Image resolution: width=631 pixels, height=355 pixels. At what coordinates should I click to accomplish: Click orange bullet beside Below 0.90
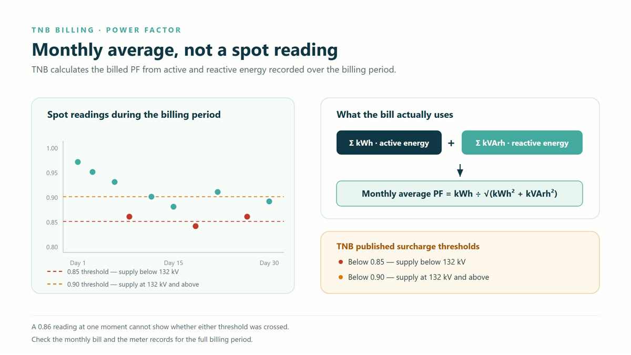(341, 277)
